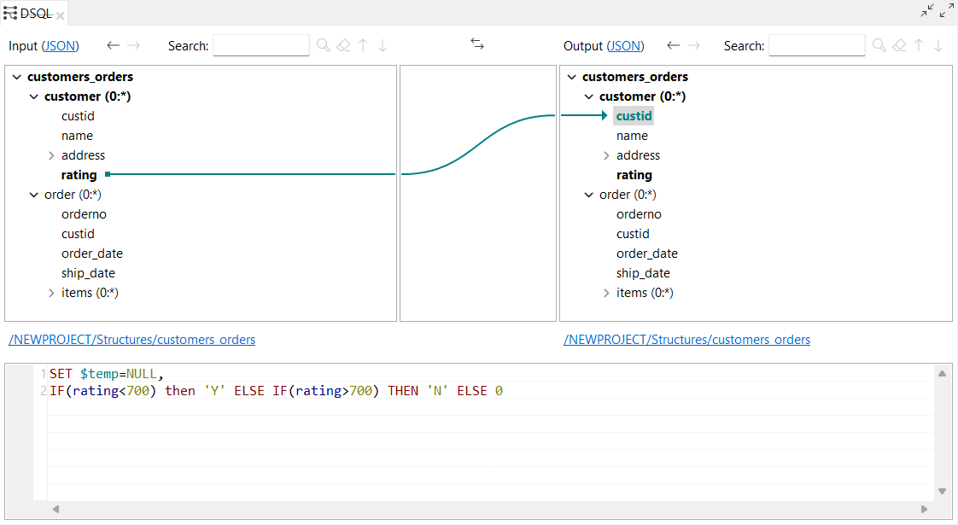
Task: Click the output search magnifier icon
Action: click(x=879, y=45)
